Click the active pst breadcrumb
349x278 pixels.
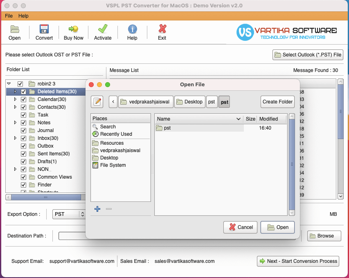click(224, 102)
